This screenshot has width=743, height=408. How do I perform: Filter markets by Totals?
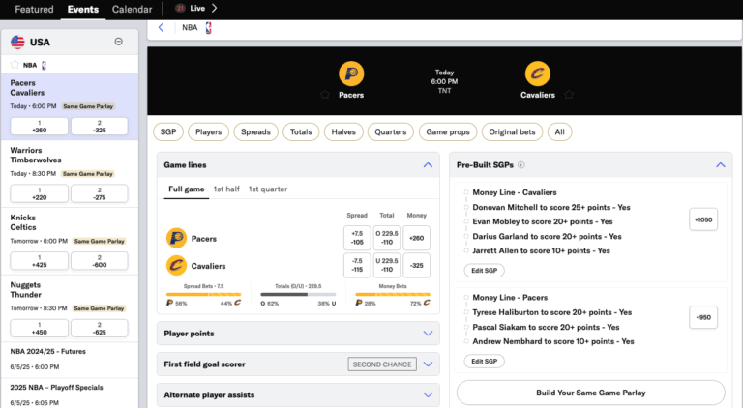pos(301,132)
